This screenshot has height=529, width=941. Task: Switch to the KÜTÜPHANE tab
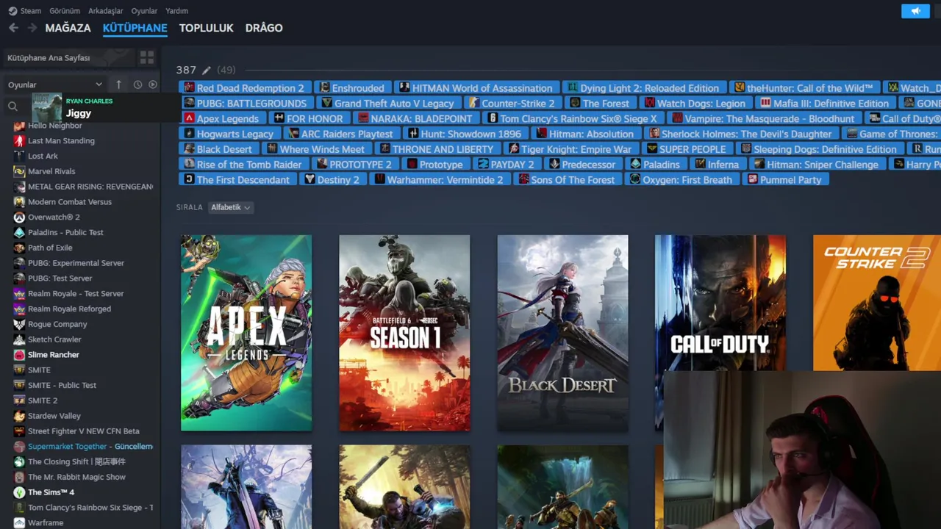[135, 28]
